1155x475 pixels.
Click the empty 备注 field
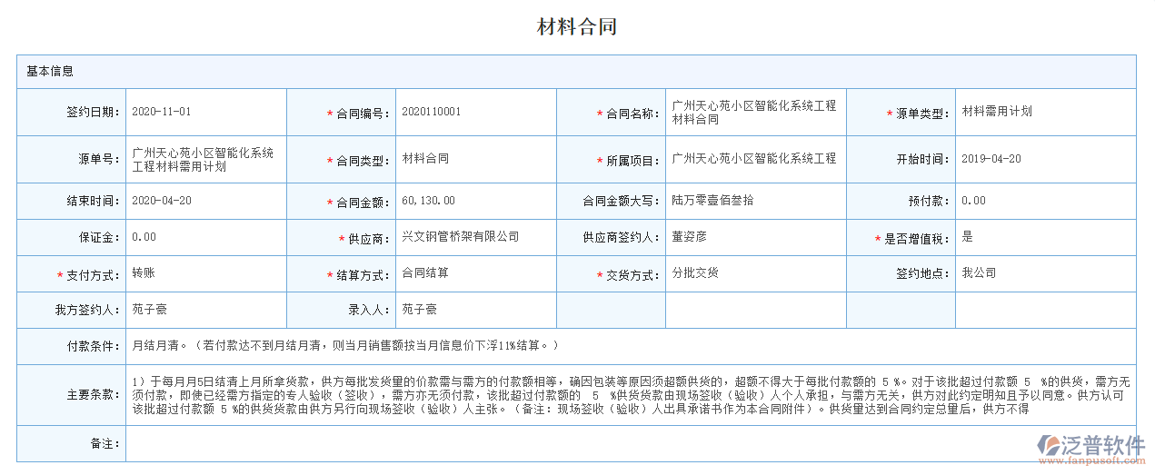pos(627,443)
